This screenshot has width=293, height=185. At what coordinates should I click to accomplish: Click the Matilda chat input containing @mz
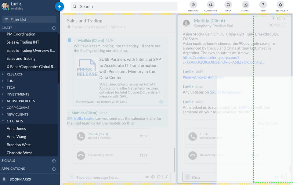pyautogui.click(x=234, y=177)
